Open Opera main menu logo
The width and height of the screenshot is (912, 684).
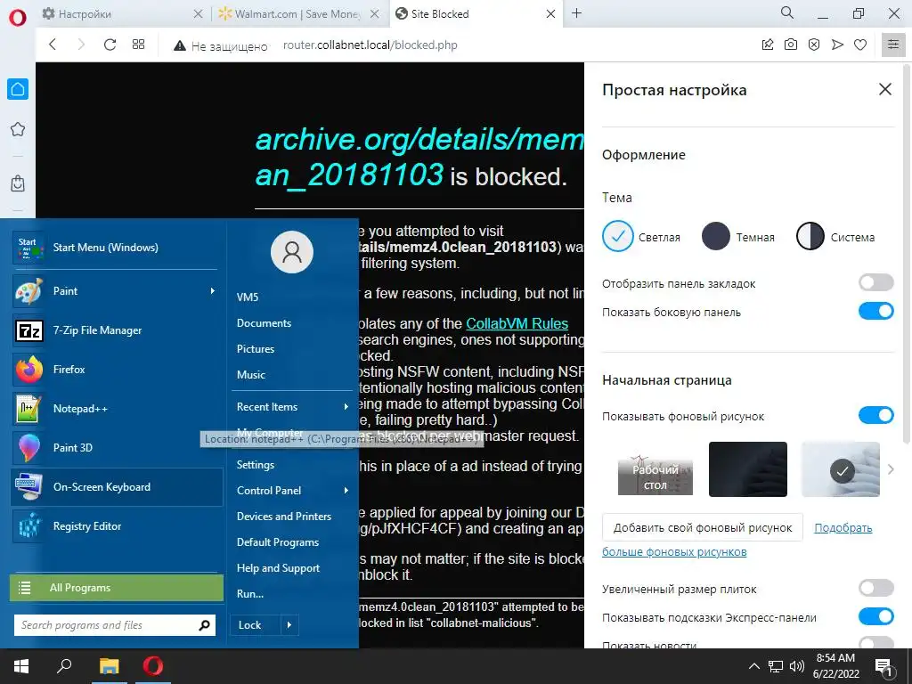(x=18, y=18)
